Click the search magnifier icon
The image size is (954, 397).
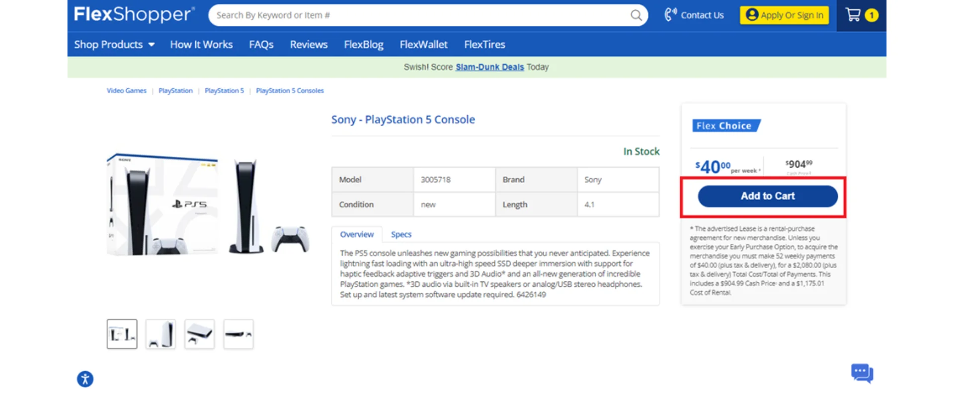click(636, 15)
